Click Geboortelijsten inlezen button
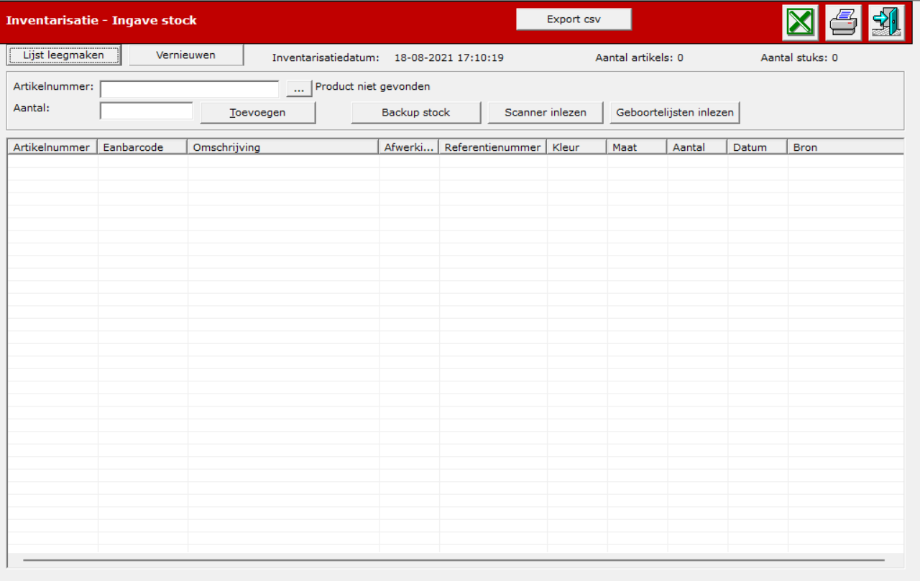 tap(675, 113)
